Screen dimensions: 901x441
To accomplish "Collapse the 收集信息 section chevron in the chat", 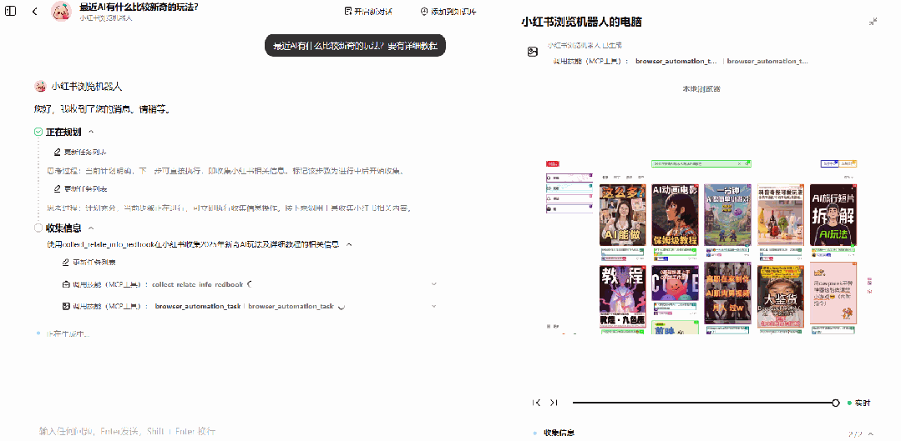I will pyautogui.click(x=91, y=228).
